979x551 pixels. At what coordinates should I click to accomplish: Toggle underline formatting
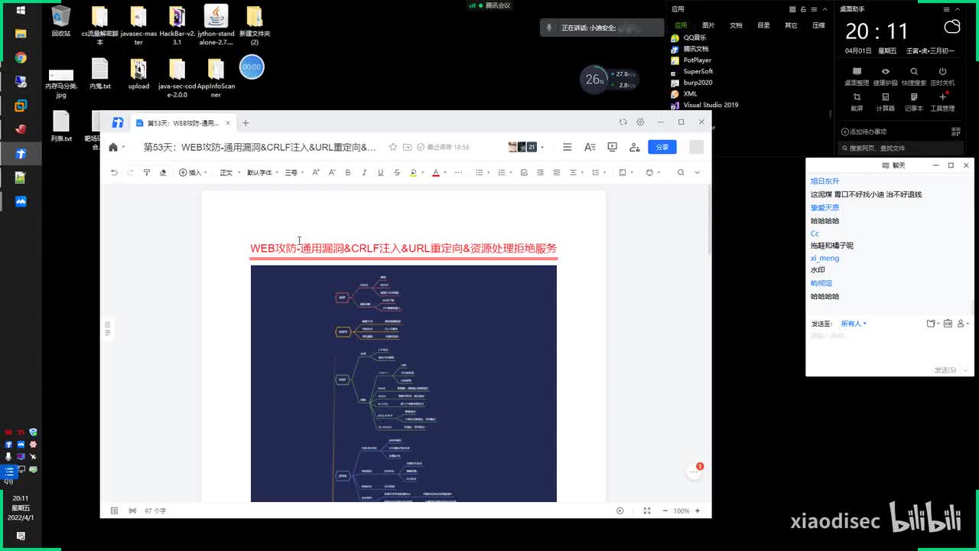[380, 173]
